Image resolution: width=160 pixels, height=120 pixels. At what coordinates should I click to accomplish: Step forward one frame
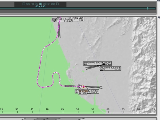point(45,4)
